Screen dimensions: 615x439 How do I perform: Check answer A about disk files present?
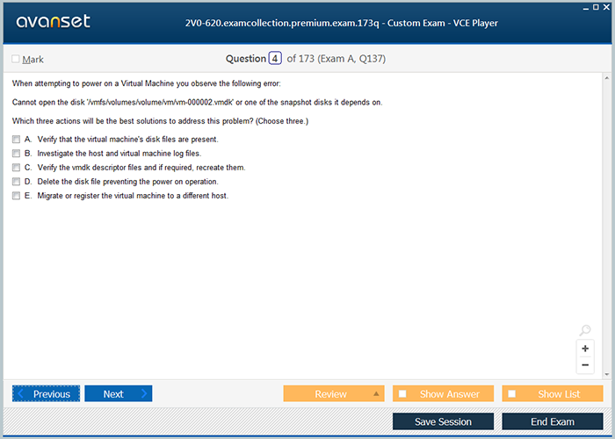pyautogui.click(x=16, y=140)
